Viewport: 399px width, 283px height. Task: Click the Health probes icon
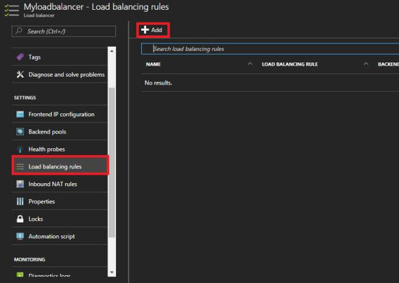point(20,149)
